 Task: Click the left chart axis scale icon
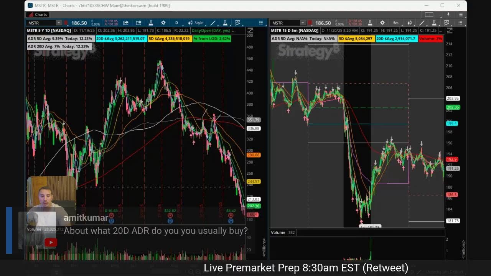tap(250, 30)
